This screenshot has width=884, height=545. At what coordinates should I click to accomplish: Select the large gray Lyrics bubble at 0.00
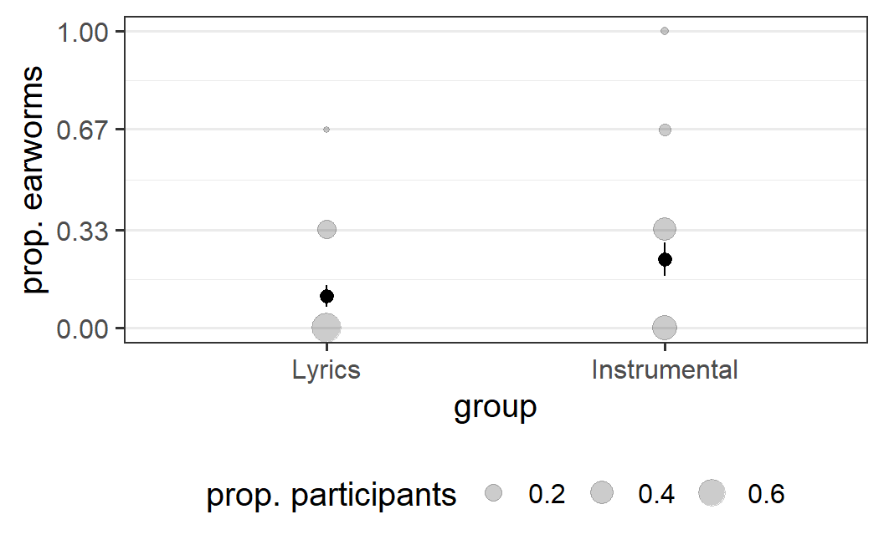(326, 327)
